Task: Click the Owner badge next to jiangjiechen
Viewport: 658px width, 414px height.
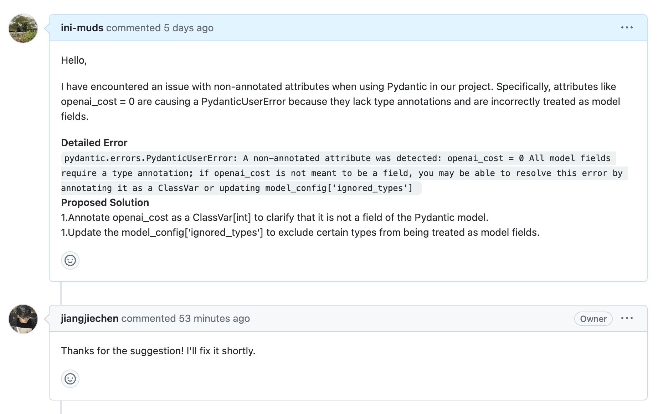Action: click(x=593, y=319)
